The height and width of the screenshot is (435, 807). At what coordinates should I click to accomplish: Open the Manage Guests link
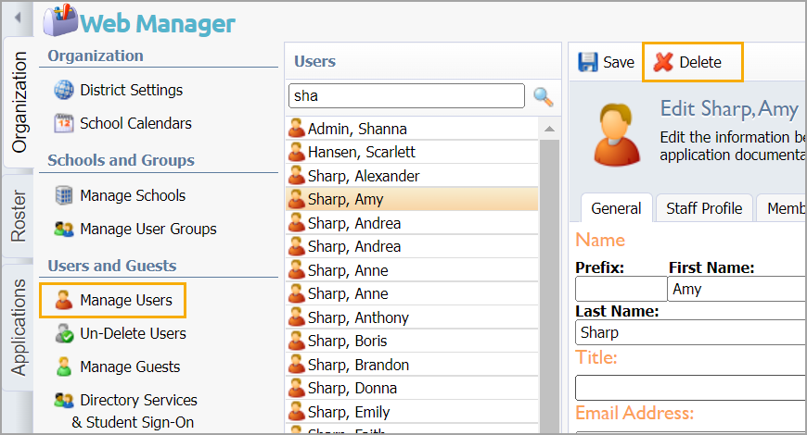point(130,367)
